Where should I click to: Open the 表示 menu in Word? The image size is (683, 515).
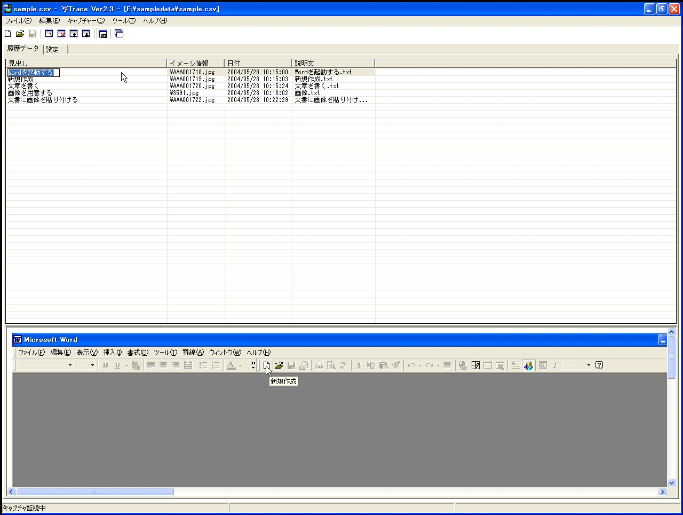(x=87, y=353)
